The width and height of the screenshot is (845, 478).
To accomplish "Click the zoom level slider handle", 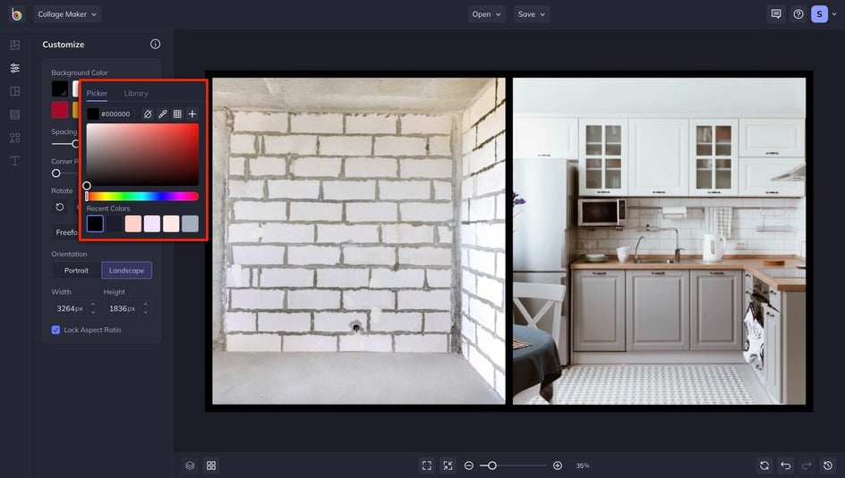I will [491, 465].
